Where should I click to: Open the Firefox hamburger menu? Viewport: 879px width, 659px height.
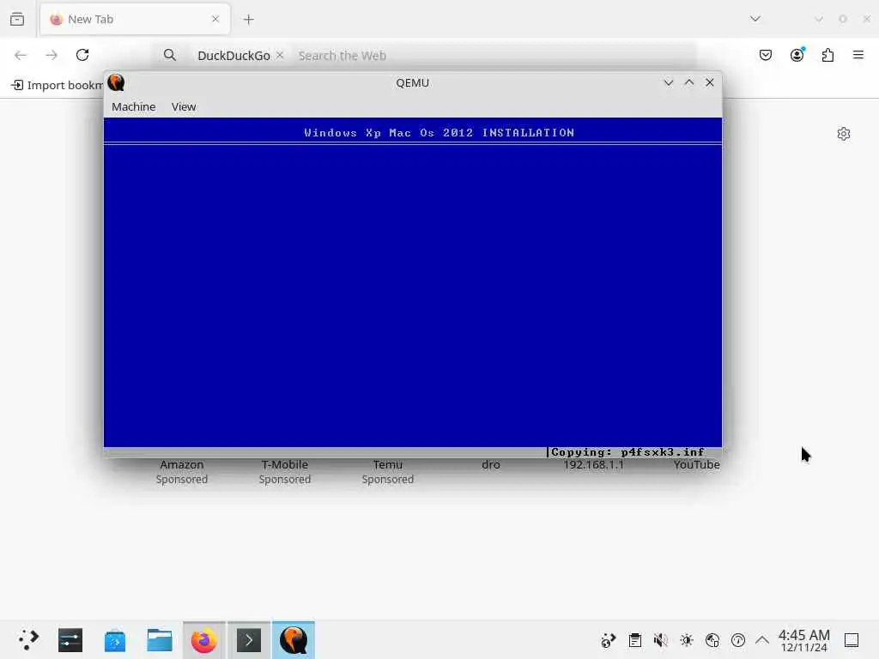pos(858,55)
